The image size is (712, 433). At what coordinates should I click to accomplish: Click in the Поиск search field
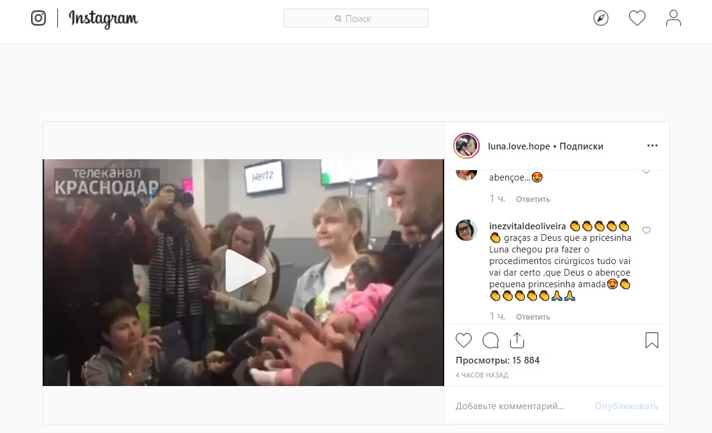tap(356, 18)
